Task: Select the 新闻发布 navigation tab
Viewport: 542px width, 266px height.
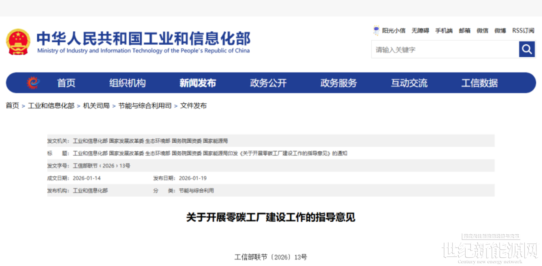Action: coord(197,83)
